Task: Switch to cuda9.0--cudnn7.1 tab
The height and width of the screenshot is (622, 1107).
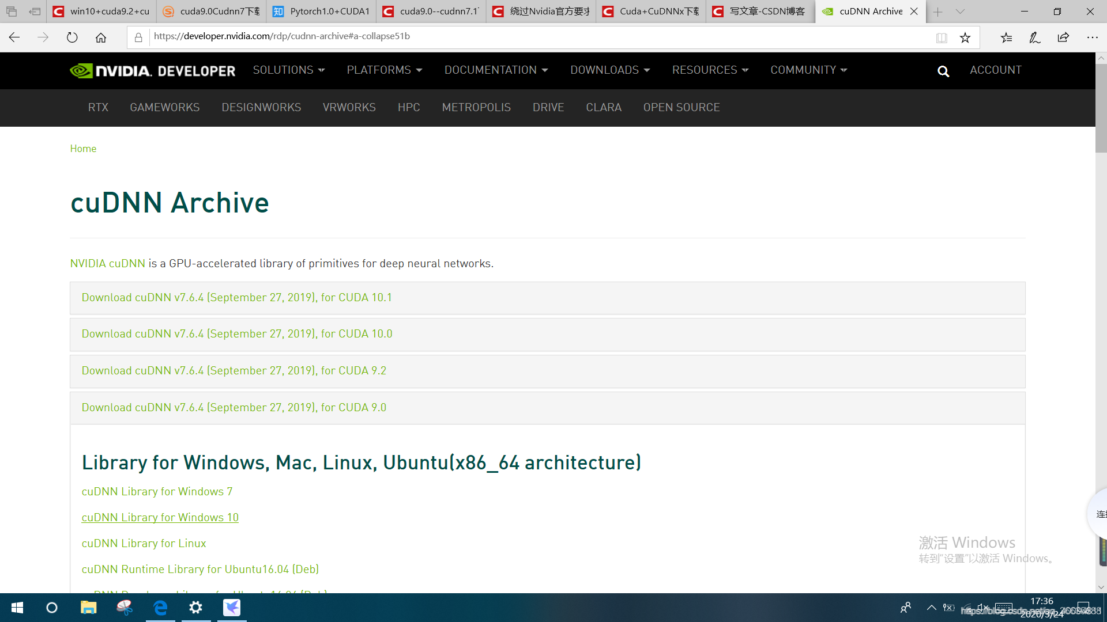Action: pyautogui.click(x=431, y=12)
